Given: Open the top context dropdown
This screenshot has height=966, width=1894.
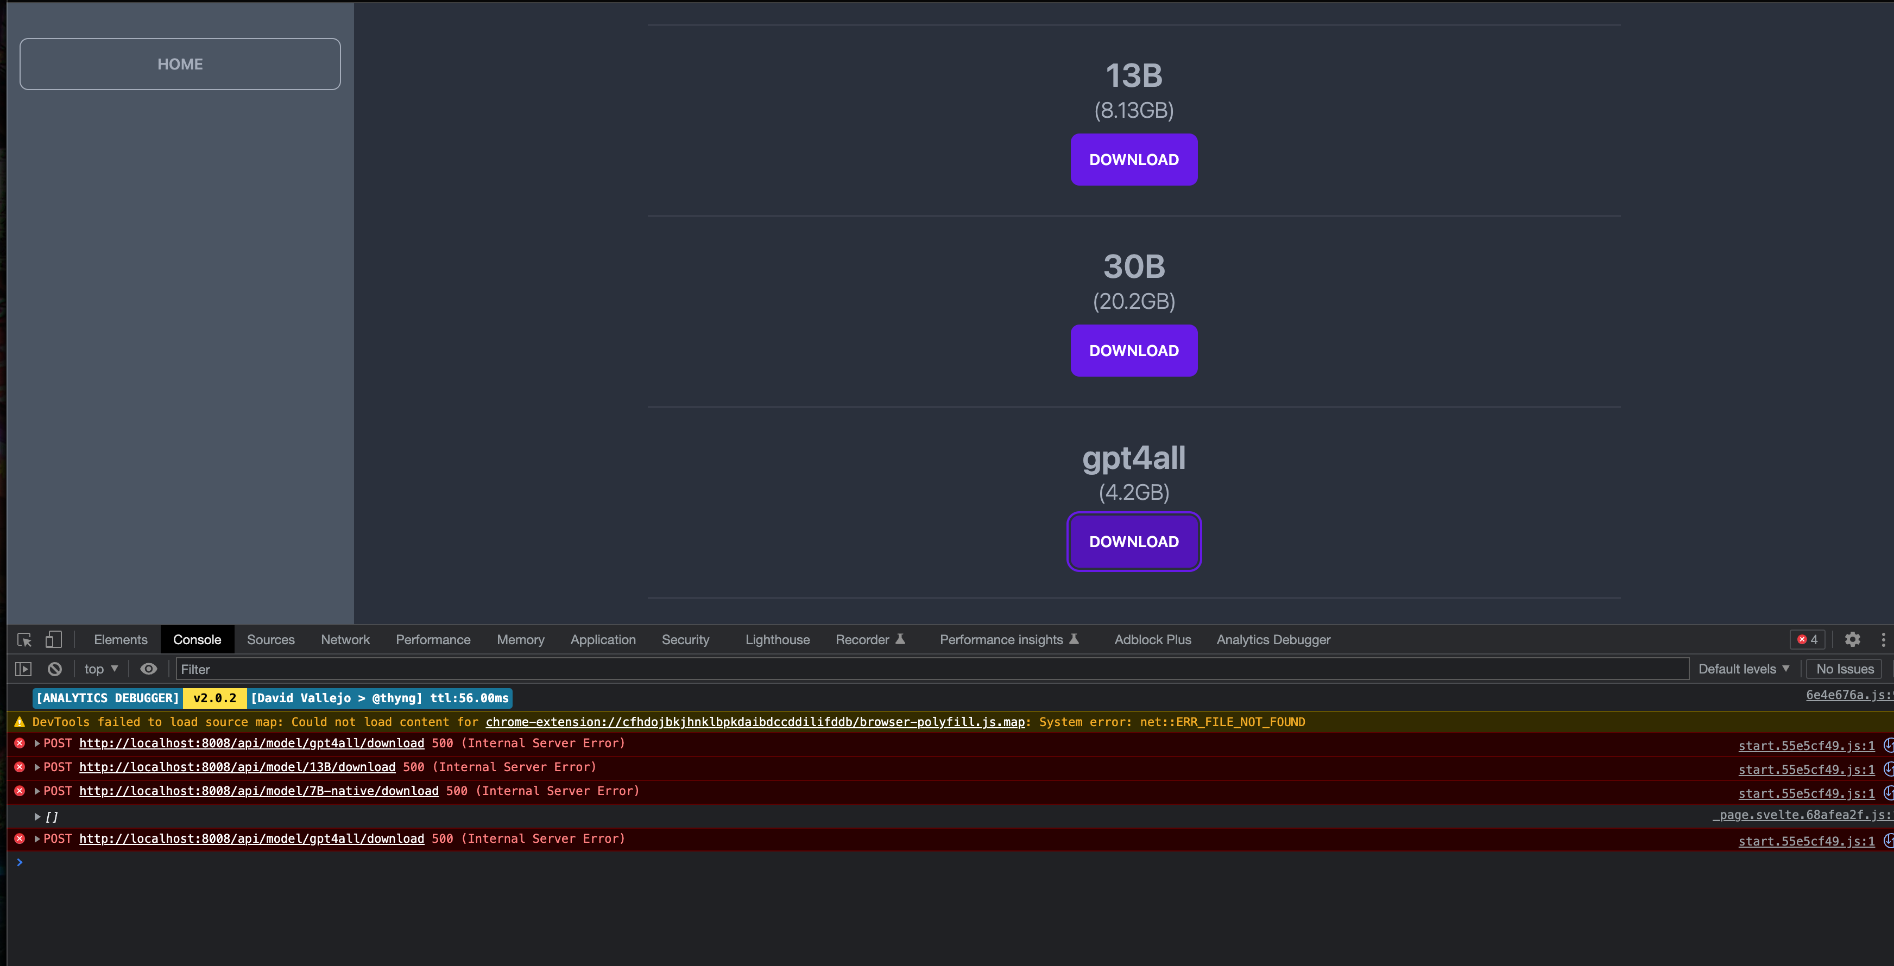Looking at the screenshot, I should click(101, 669).
